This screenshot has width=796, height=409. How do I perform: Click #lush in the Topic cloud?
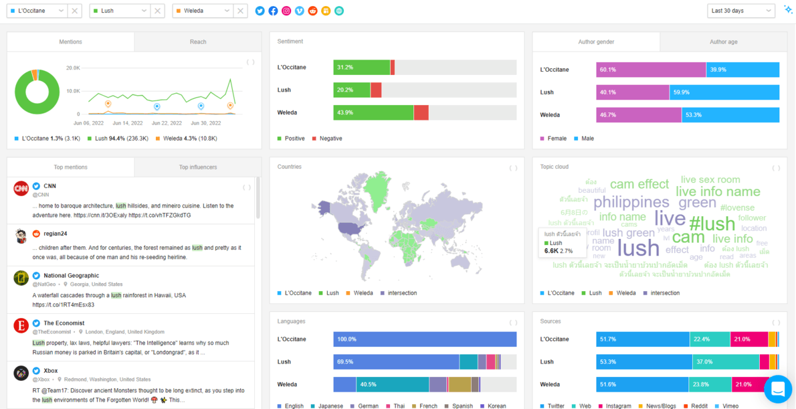pyautogui.click(x=712, y=223)
